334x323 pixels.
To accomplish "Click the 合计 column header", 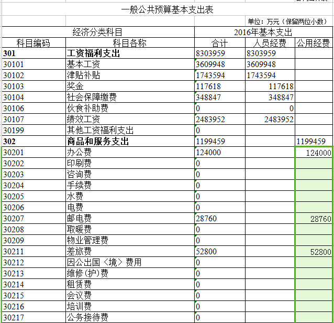I will (x=220, y=43).
